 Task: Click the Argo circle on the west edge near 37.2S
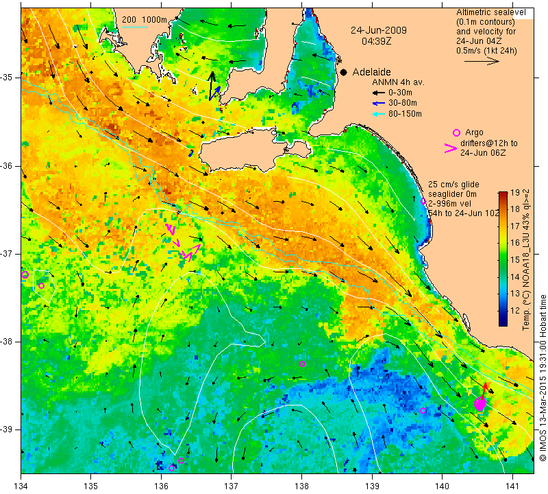coord(25,275)
